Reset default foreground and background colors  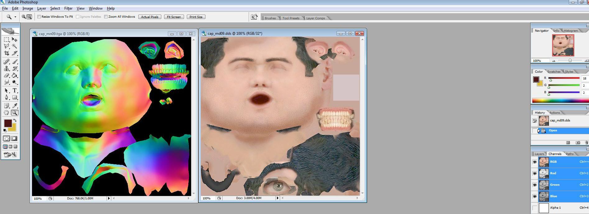(5, 130)
